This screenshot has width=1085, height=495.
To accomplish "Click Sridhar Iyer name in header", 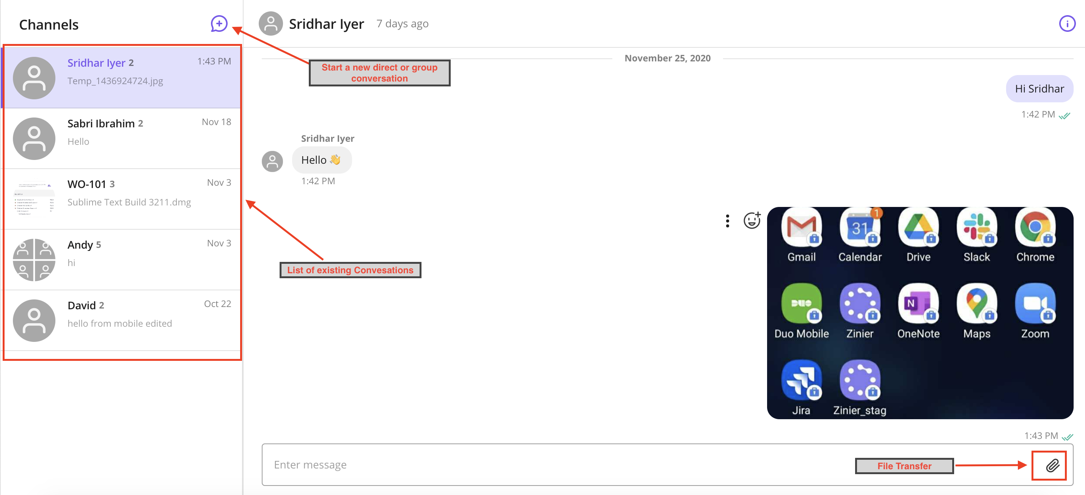I will point(326,24).
